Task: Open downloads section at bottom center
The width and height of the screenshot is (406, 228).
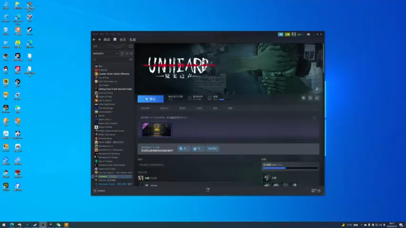Action: click(208, 190)
